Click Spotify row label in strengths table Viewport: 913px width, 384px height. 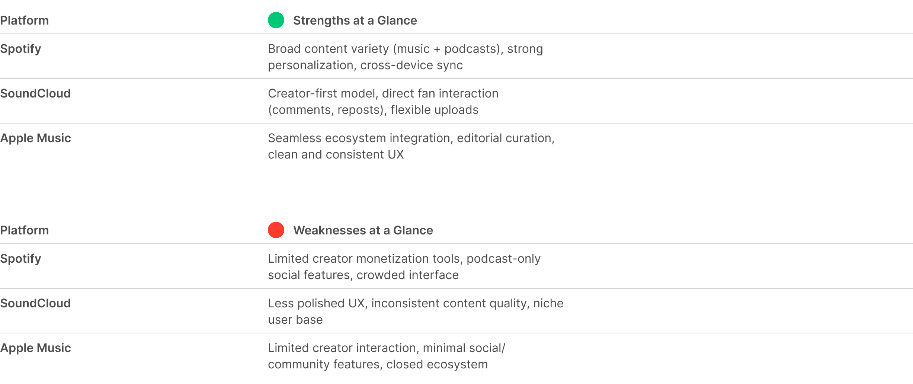point(21,49)
